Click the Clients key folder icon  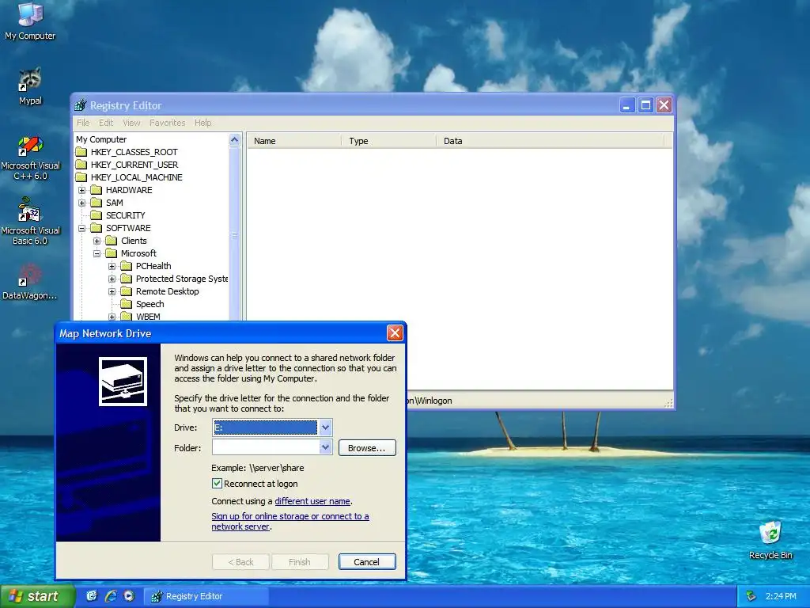pos(111,241)
